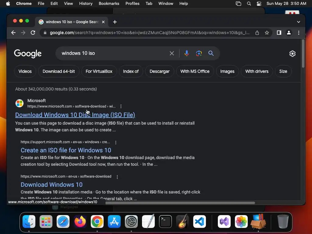Click the vertical page scrollbar
Viewport: 312px width, 234px height.
pyautogui.click(x=303, y=54)
